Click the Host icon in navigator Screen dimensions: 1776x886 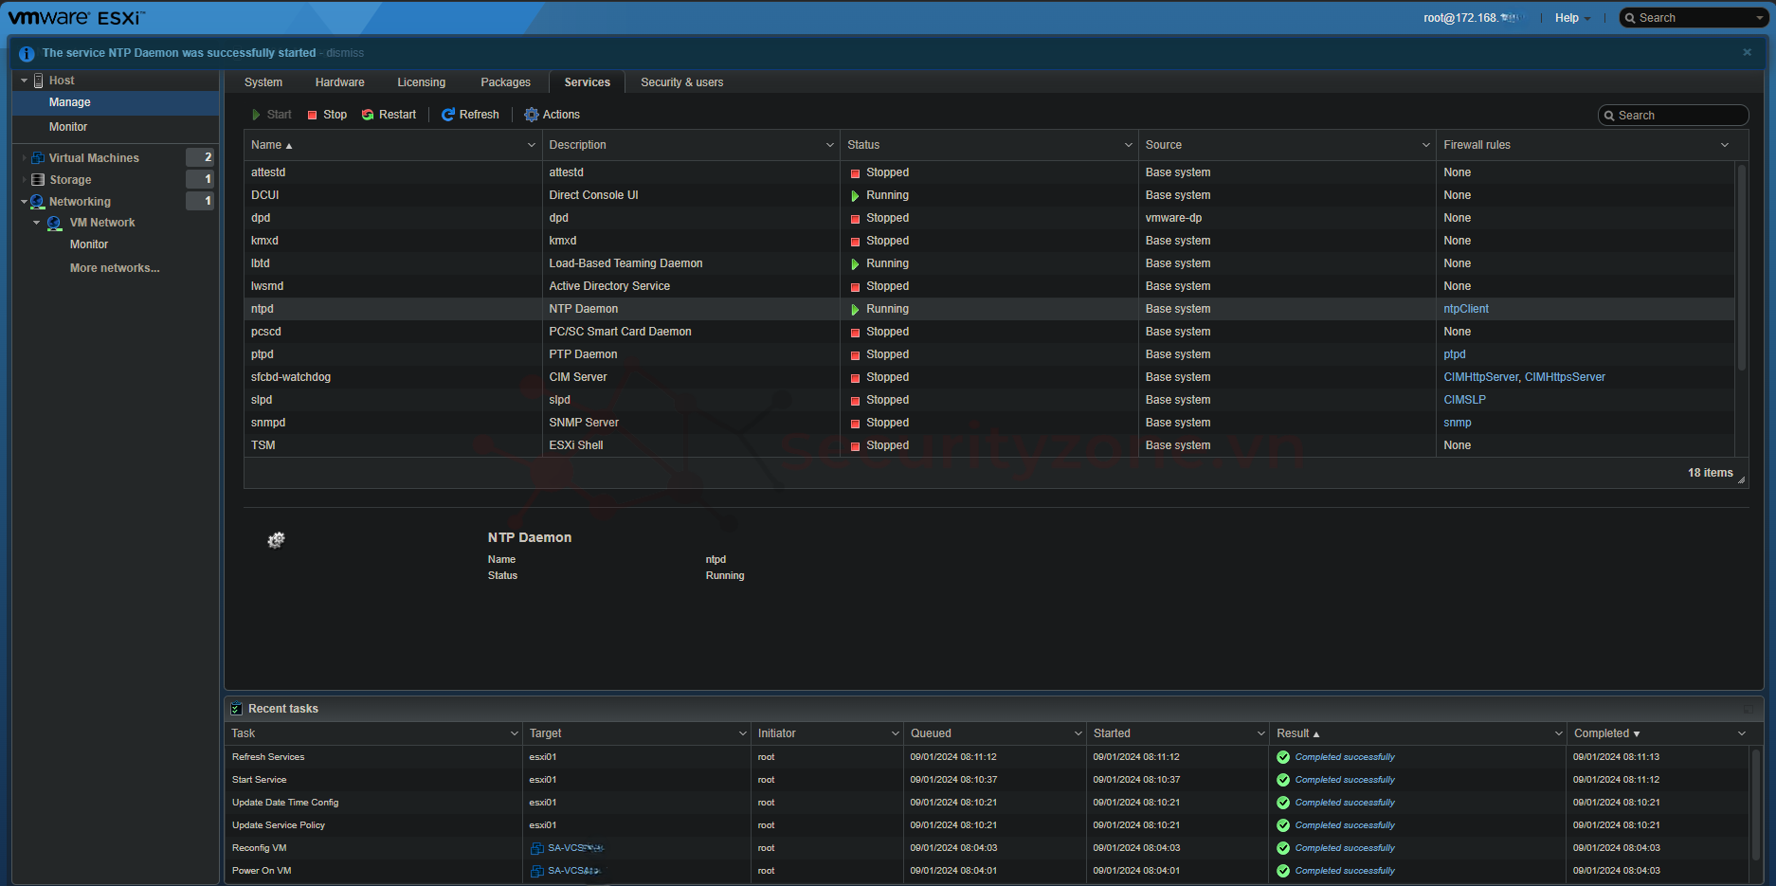click(x=39, y=81)
